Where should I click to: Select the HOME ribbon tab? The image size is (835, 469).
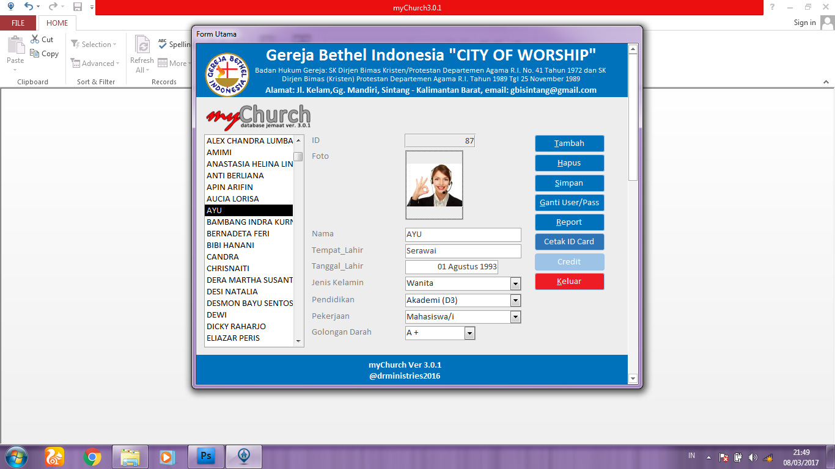(57, 23)
